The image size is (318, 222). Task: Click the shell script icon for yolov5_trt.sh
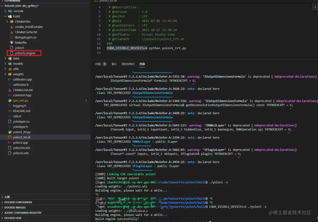(x=10, y=137)
